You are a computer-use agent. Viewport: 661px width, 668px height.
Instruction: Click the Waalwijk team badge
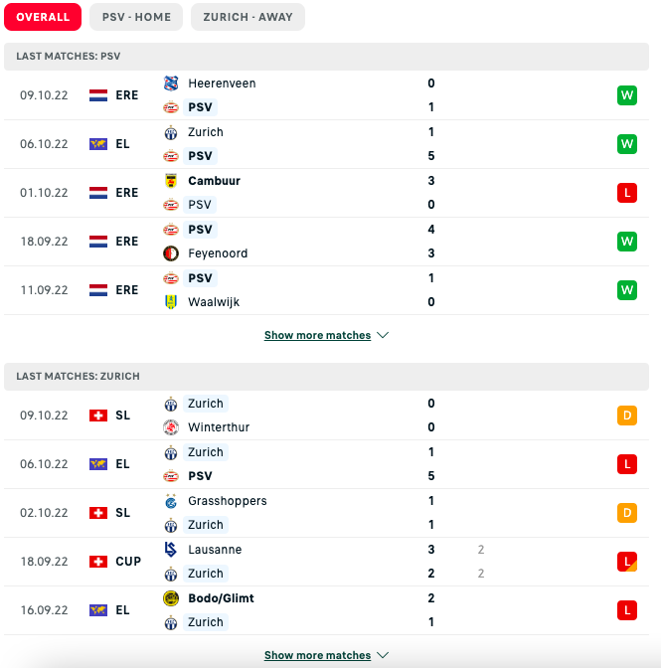(170, 302)
